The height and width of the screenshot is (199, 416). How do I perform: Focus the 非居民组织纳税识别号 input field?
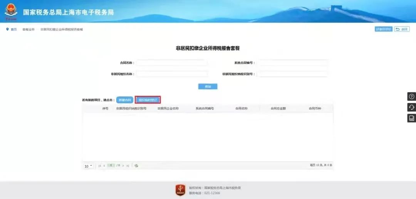click(292, 74)
